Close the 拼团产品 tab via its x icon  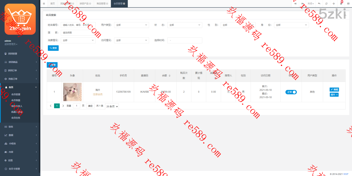tap(90, 4)
